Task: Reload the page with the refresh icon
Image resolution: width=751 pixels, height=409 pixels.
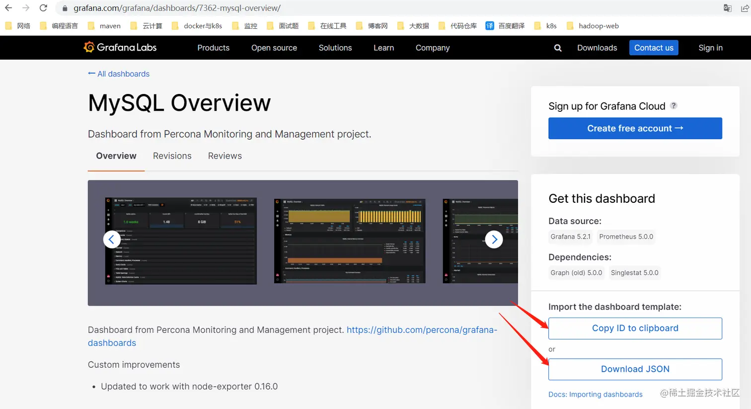Action: point(43,8)
